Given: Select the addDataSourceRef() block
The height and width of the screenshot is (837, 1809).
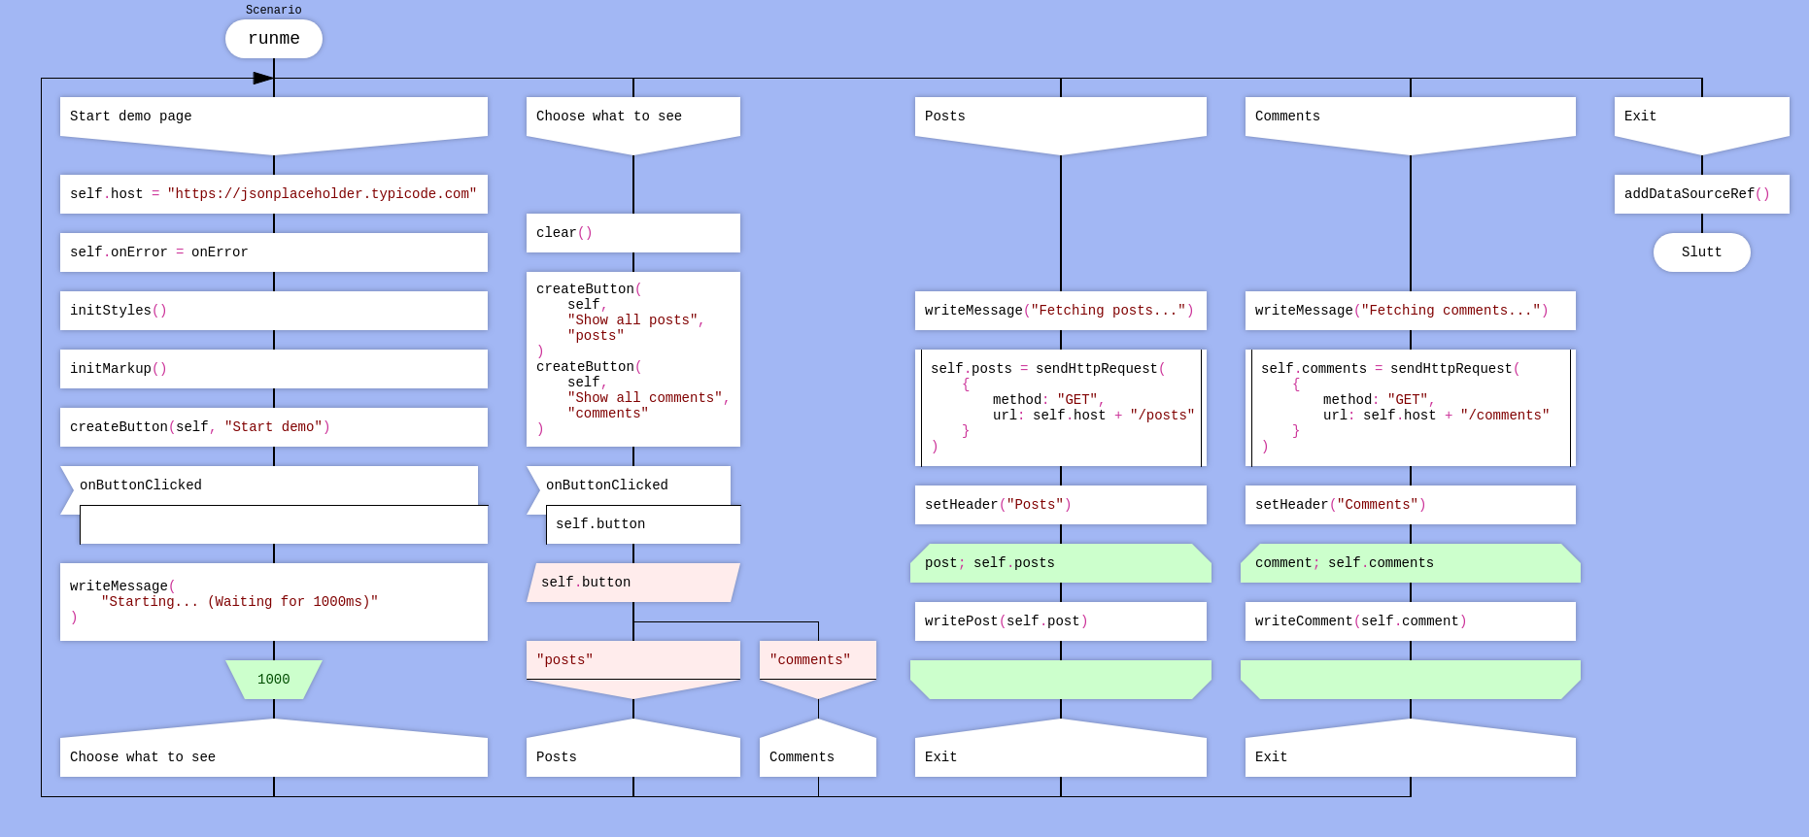Looking at the screenshot, I should [1701, 194].
